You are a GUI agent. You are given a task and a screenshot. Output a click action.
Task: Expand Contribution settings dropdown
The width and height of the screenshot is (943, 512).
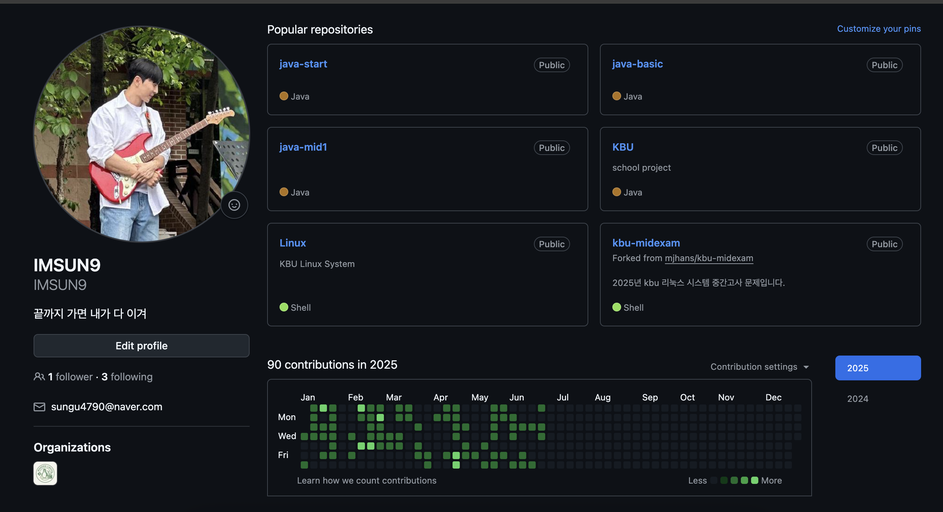coord(754,367)
